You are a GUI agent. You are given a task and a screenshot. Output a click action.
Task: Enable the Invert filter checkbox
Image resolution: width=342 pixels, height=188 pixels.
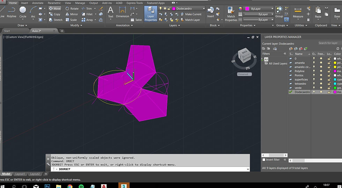coord(264,160)
